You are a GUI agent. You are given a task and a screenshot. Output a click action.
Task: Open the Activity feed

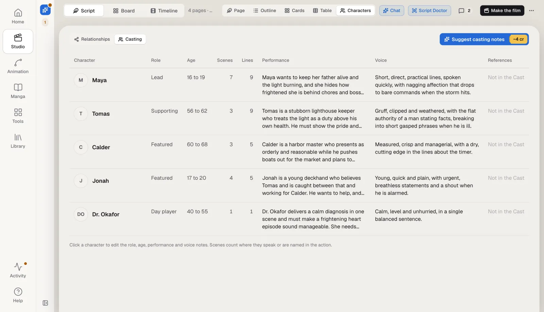click(x=18, y=270)
